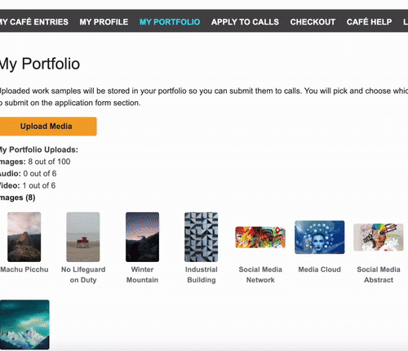Click the Upload Media button
Image resolution: width=408 pixels, height=351 pixels.
(48, 127)
